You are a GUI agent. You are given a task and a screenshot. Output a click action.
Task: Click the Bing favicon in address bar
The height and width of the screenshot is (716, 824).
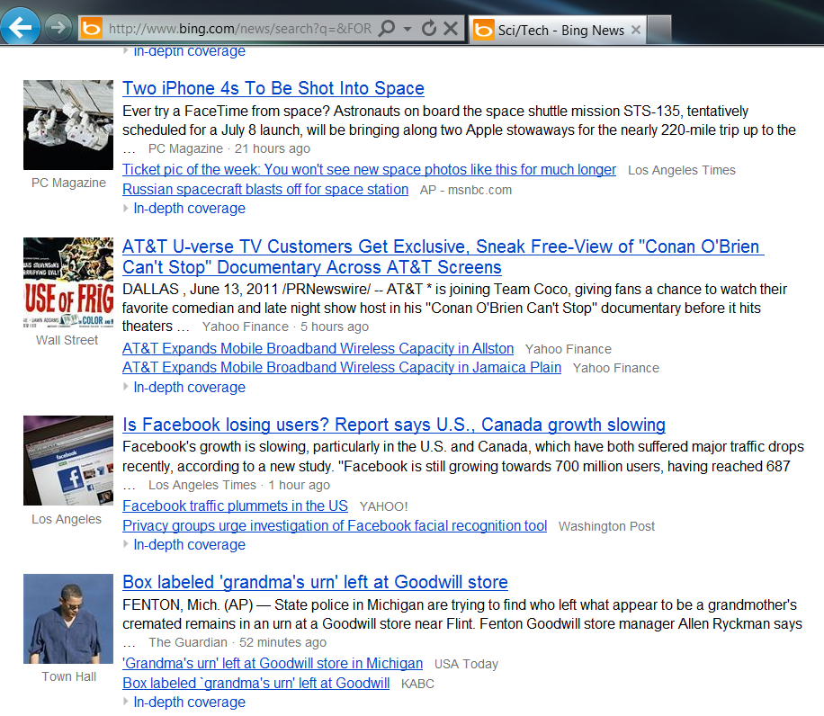tap(91, 29)
